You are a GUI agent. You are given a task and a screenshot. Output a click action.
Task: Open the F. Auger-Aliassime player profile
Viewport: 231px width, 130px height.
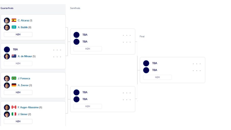tap(28, 107)
